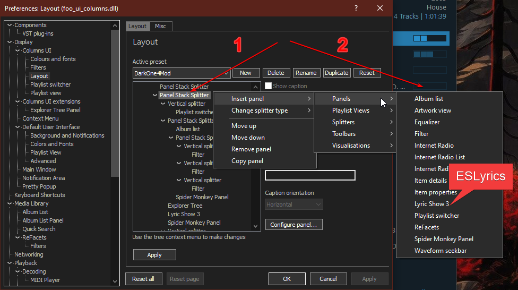Close the Preferences dialog window
This screenshot has width=518, height=290.
(379, 8)
